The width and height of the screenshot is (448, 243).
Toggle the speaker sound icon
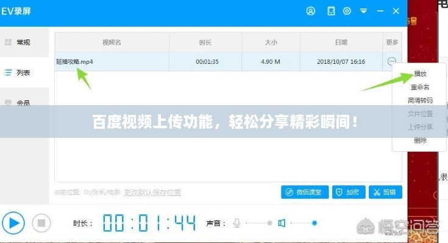point(282,223)
